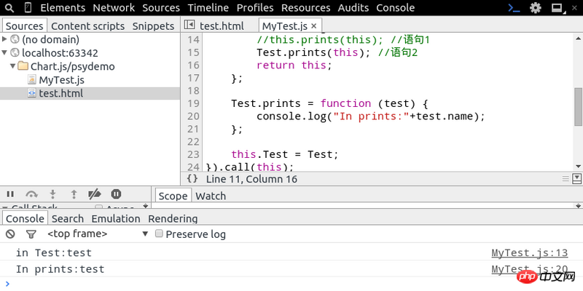Pretty print code with the braces icon
583x291 pixels.
point(192,178)
